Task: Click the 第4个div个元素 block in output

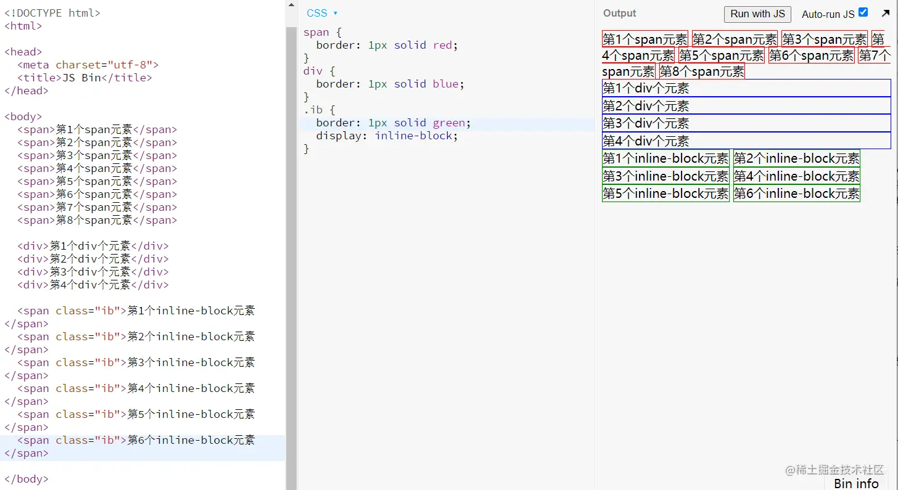Action: (x=746, y=140)
